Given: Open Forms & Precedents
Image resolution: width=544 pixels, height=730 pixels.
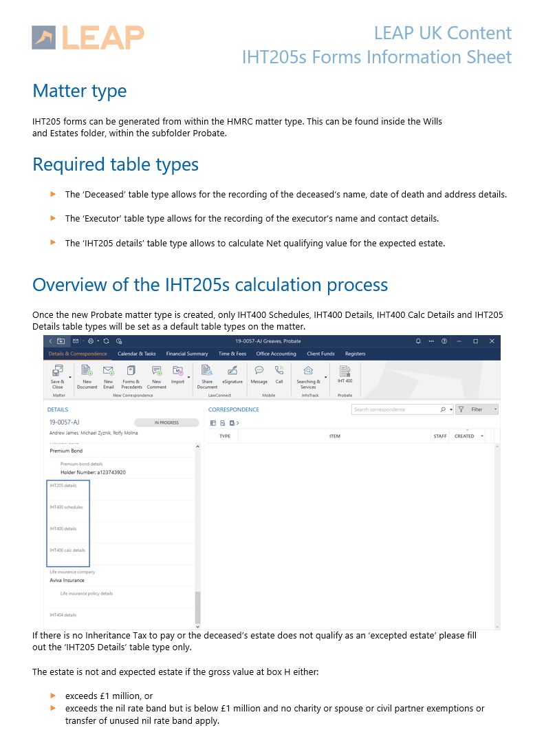Looking at the screenshot, I should tap(131, 372).
